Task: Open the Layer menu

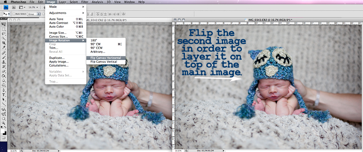Action: click(x=62, y=2)
